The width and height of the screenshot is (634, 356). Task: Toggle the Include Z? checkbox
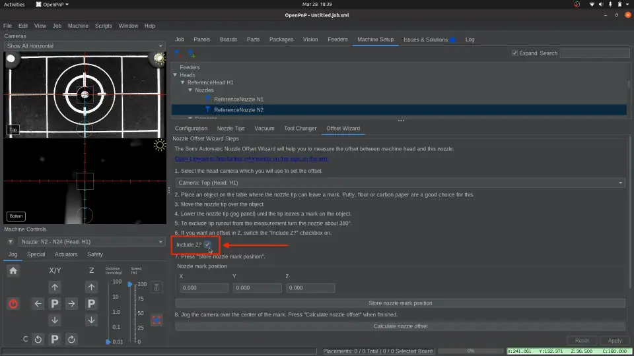[x=207, y=245]
